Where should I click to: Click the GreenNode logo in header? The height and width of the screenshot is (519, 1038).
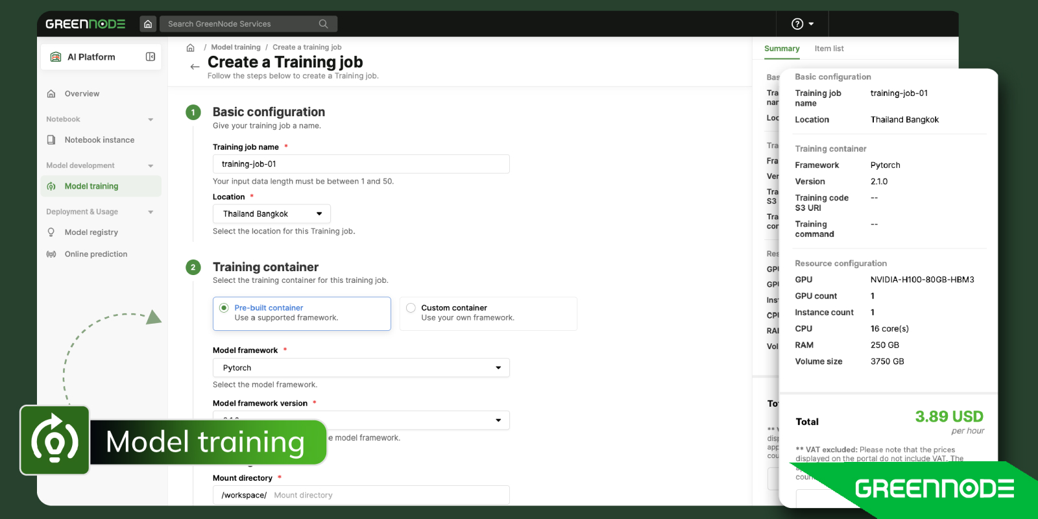85,24
